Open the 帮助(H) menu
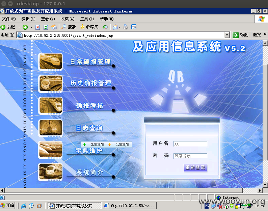This screenshot has height=211, width=268. click(x=106, y=19)
